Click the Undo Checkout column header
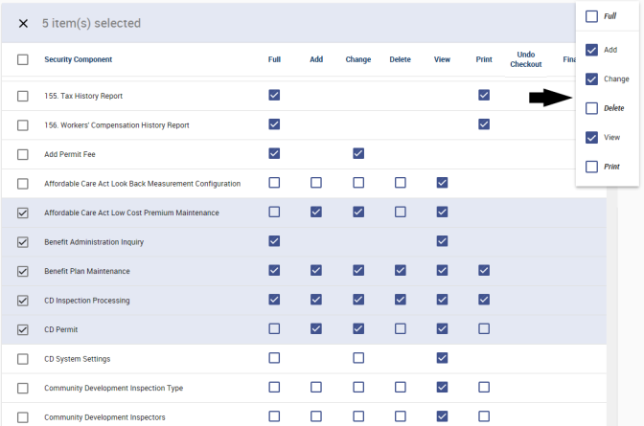This screenshot has height=426, width=644. tap(525, 59)
